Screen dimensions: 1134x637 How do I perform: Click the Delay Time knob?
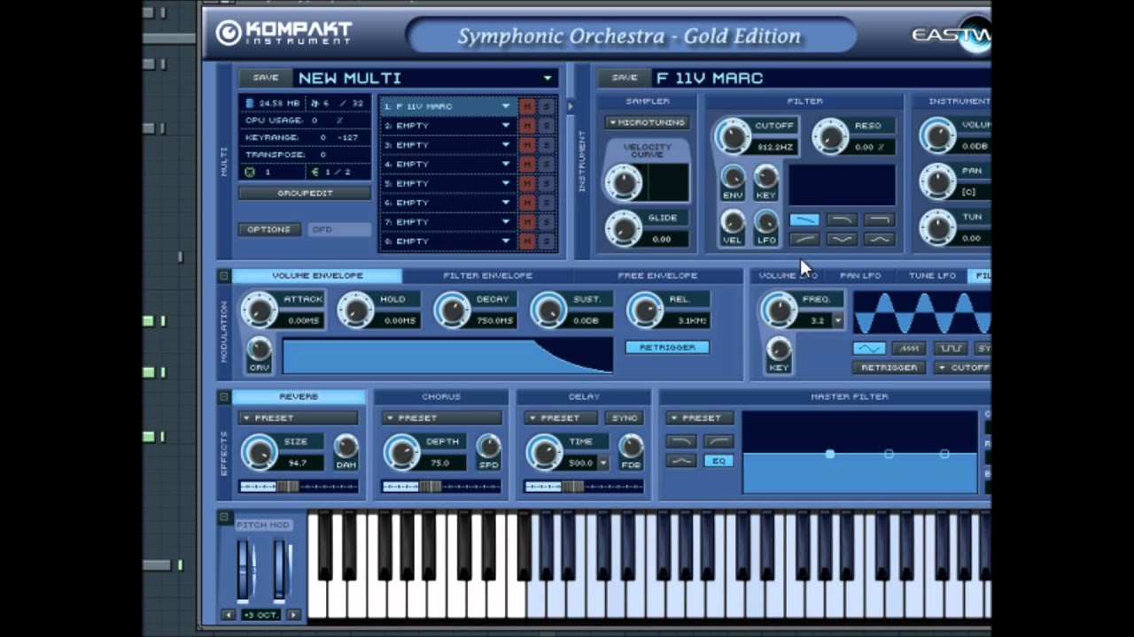(544, 452)
